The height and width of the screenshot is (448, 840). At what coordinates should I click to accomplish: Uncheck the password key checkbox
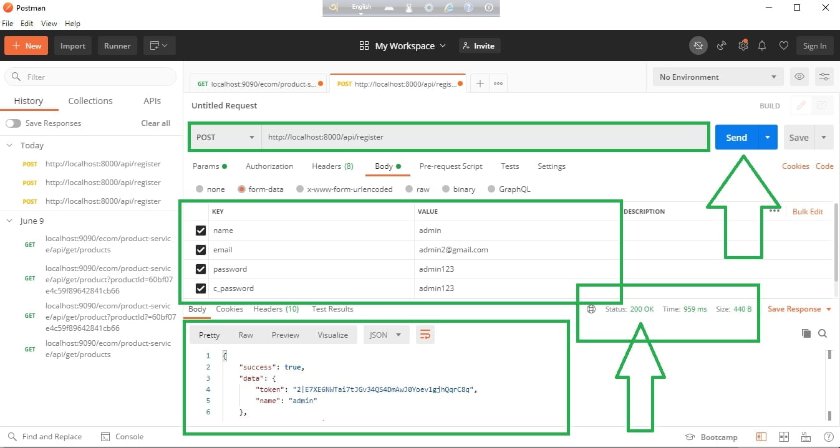coord(201,269)
